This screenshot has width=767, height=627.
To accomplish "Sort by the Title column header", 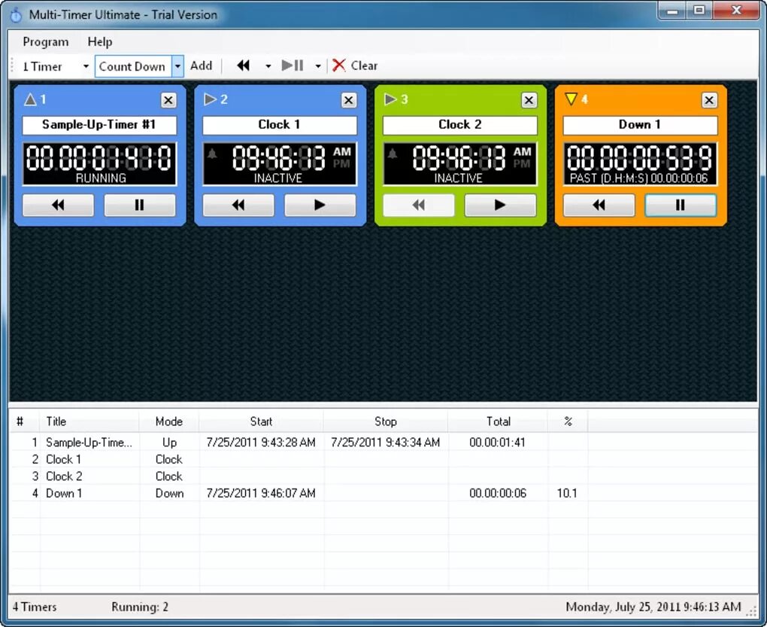I will point(89,422).
